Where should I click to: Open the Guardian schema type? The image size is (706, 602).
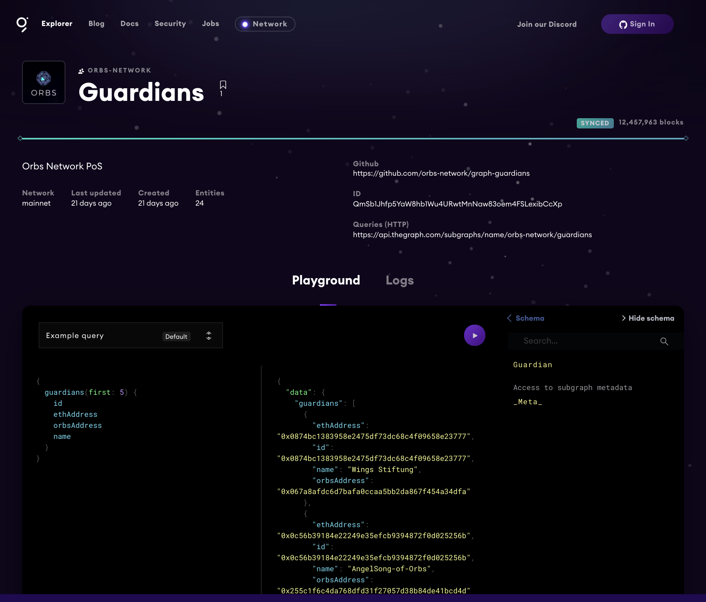click(532, 365)
